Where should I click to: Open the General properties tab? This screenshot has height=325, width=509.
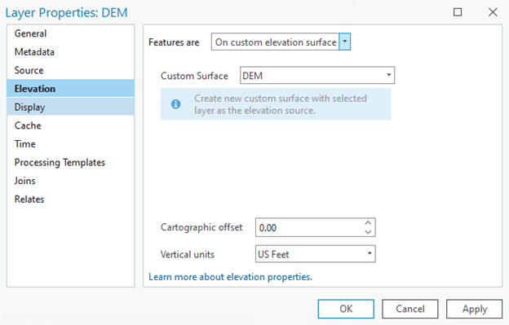pyautogui.click(x=70, y=33)
